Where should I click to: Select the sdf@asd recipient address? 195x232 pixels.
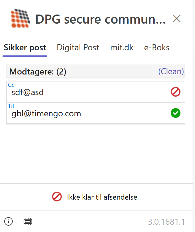pyautogui.click(x=28, y=92)
